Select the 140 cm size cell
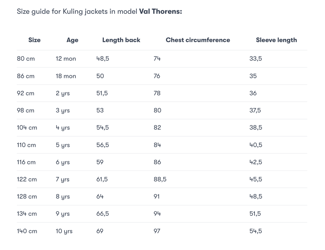Image resolution: width=325 pixels, height=250 pixels. click(27, 231)
